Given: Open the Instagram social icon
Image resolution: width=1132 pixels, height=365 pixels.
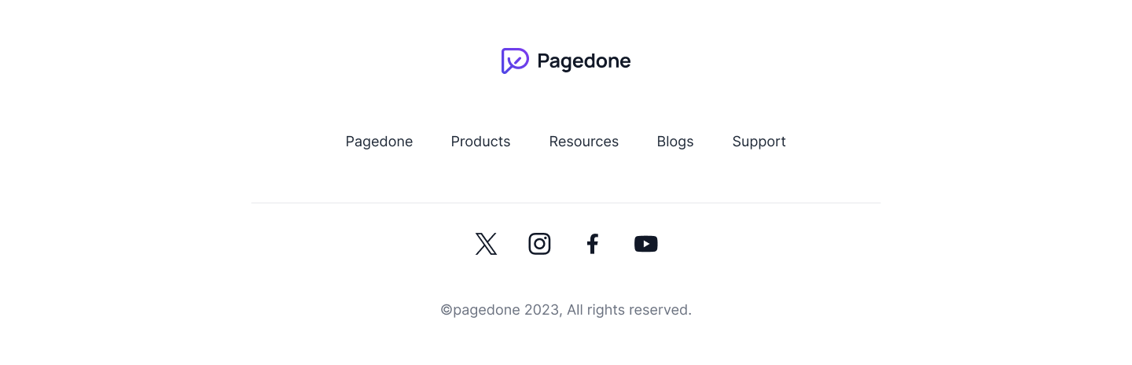Looking at the screenshot, I should click(539, 244).
